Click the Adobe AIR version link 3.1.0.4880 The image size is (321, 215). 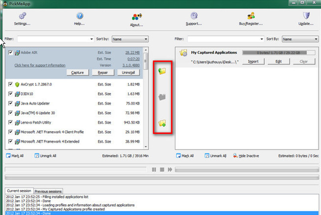pos(131,65)
